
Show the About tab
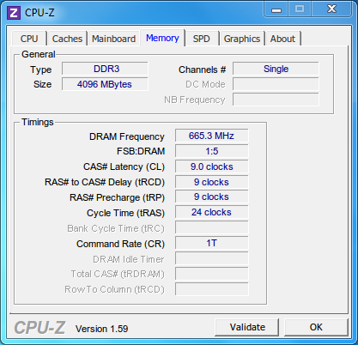click(282, 39)
